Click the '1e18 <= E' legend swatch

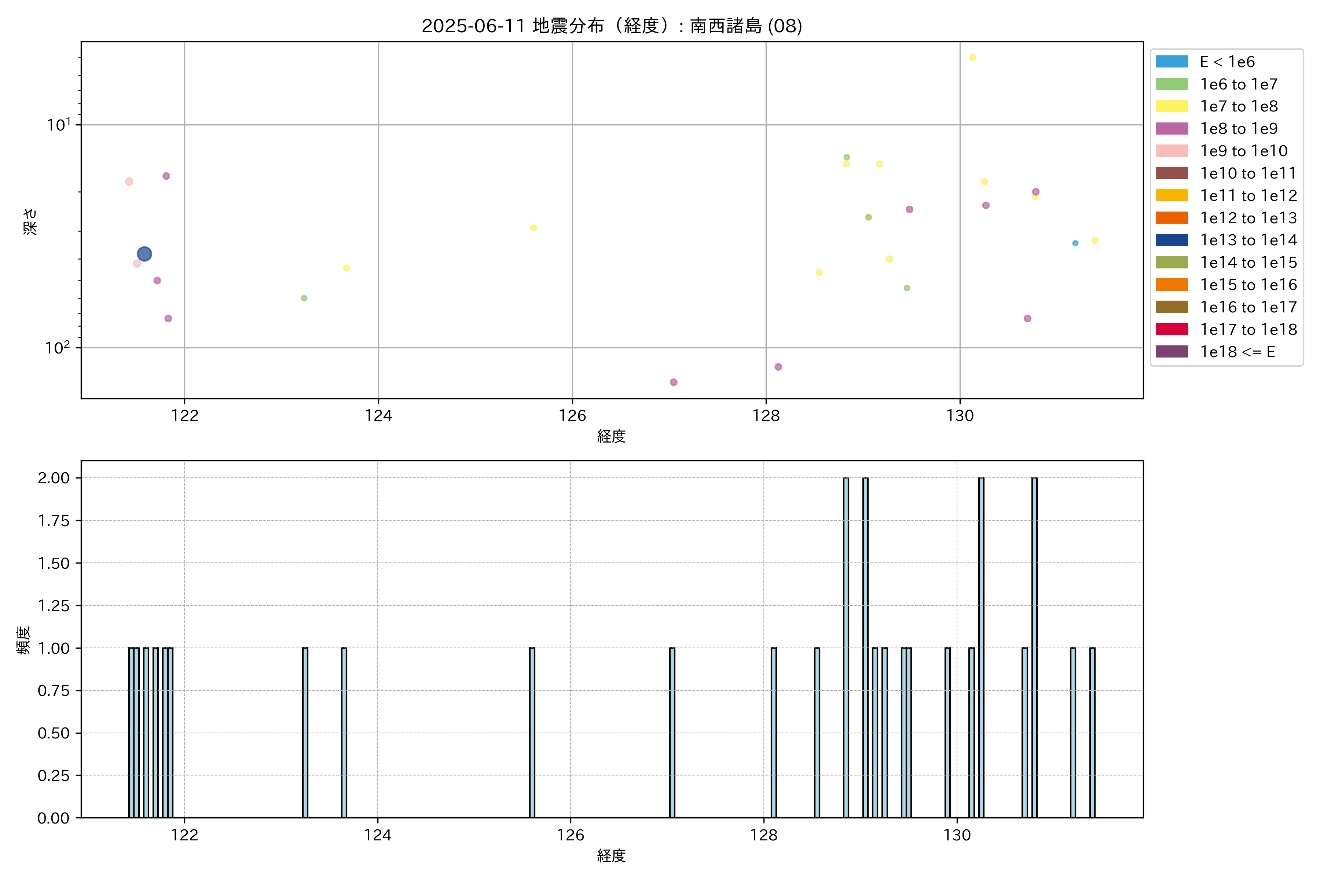pyautogui.click(x=1171, y=352)
